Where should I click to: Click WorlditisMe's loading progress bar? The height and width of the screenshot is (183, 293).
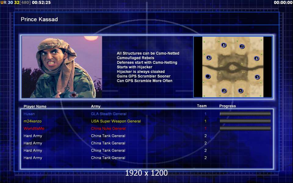pyautogui.click(x=245, y=128)
